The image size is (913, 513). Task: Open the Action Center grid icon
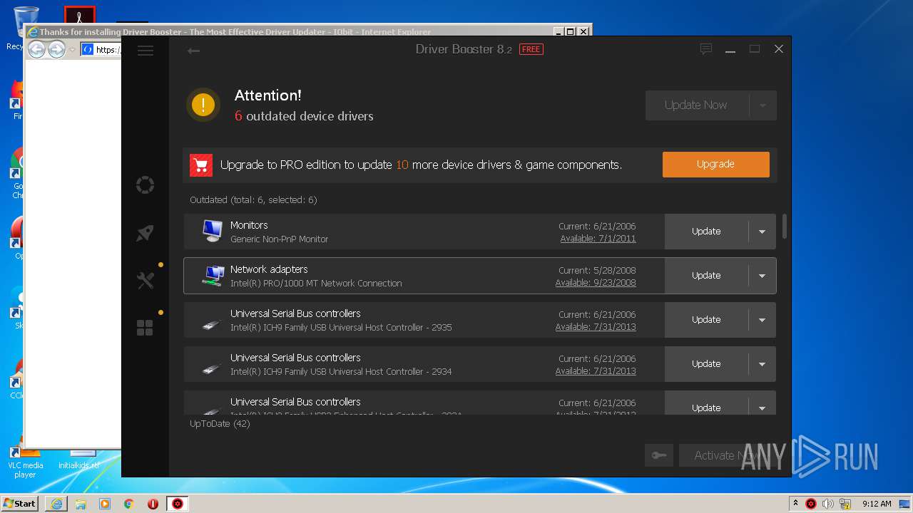(145, 328)
